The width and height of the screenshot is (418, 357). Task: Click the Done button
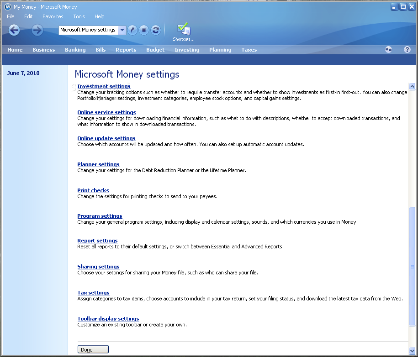pyautogui.click(x=93, y=349)
